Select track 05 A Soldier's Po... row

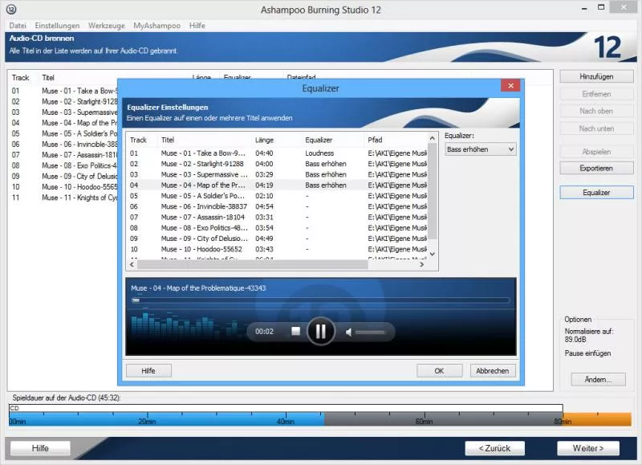click(x=277, y=196)
